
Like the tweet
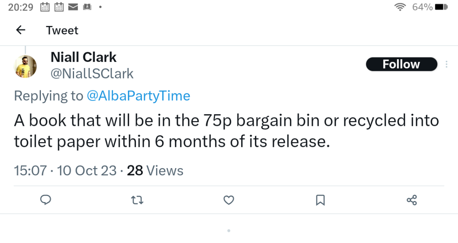click(229, 200)
